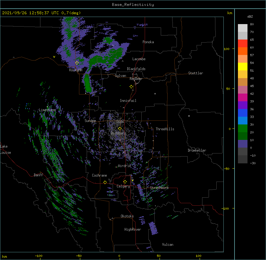Select the slate-purple 10 dBZ swatch
The height and width of the screenshot is (260, 266).
click(243, 144)
